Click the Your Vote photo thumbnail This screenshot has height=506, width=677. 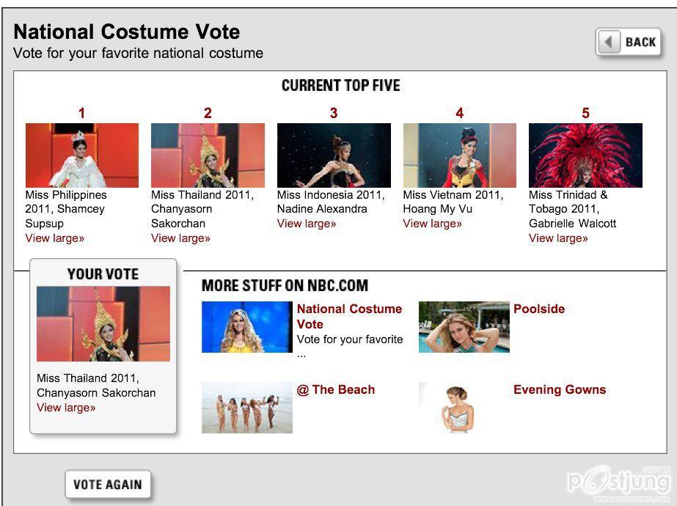pos(103,323)
